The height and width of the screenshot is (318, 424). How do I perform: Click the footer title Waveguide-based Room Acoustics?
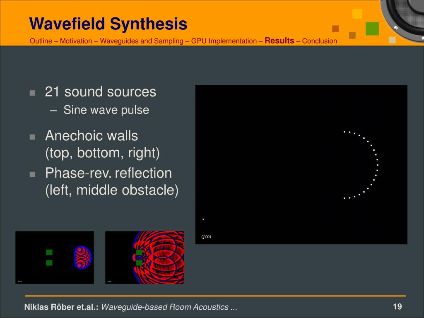pyautogui.click(x=169, y=307)
